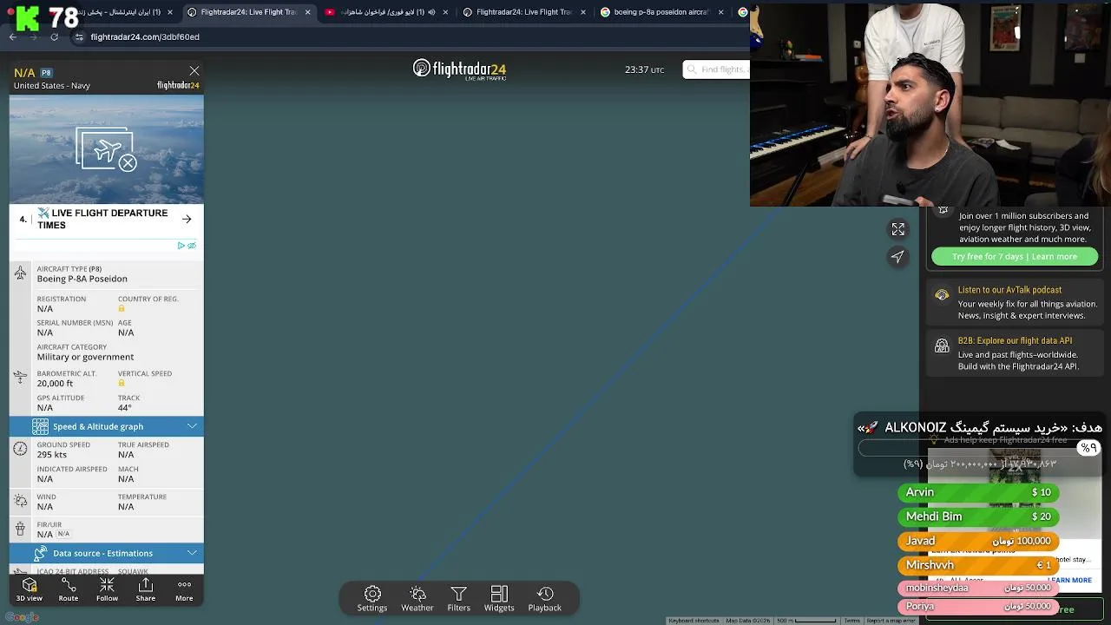The image size is (1111, 625).
Task: Close the aircraft details panel
Action: [x=194, y=71]
